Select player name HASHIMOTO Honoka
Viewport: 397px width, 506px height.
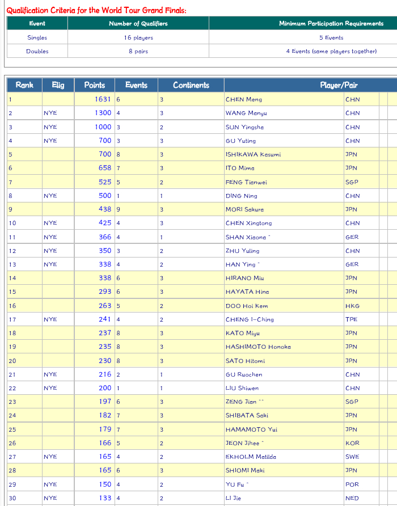[x=258, y=347]
